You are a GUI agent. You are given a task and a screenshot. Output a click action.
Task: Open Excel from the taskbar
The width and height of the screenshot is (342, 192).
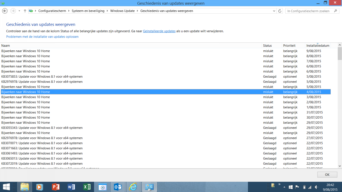(86, 187)
